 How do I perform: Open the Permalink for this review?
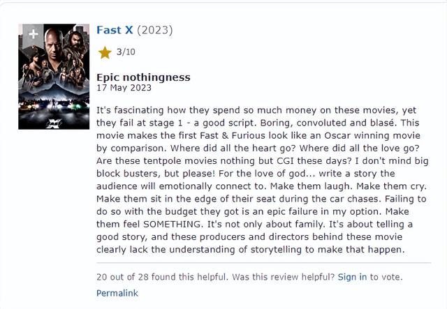(x=117, y=293)
